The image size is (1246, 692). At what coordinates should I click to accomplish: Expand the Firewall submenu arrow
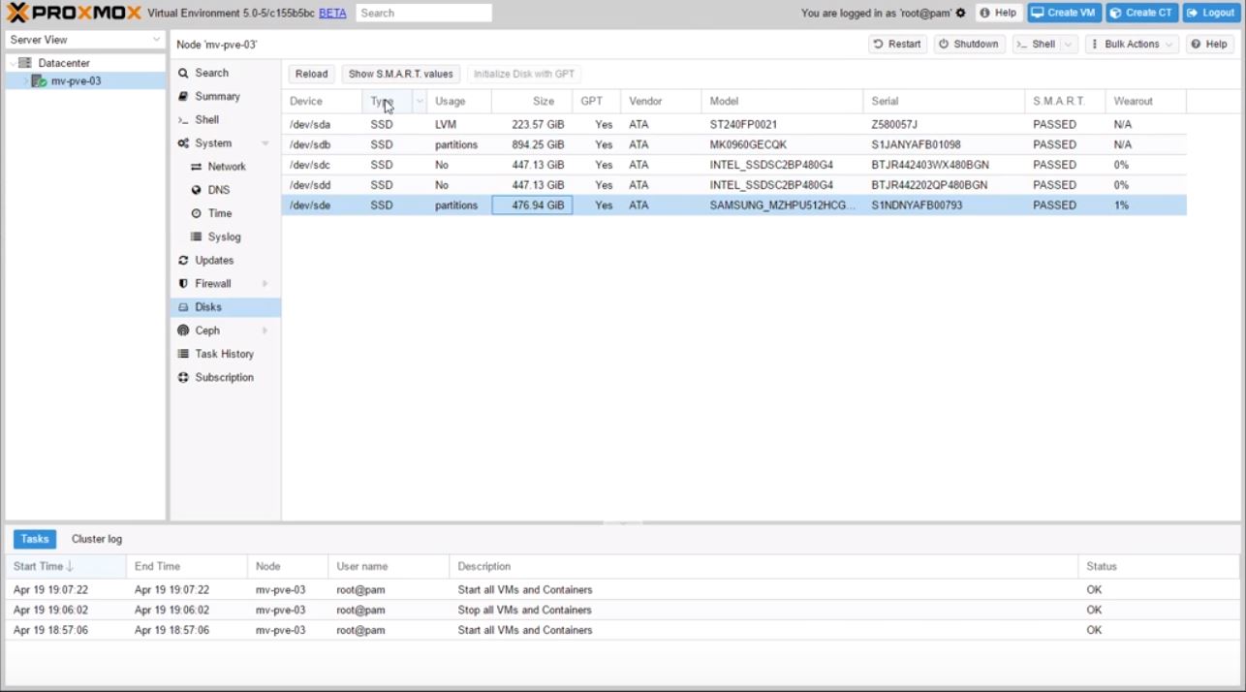tap(265, 284)
